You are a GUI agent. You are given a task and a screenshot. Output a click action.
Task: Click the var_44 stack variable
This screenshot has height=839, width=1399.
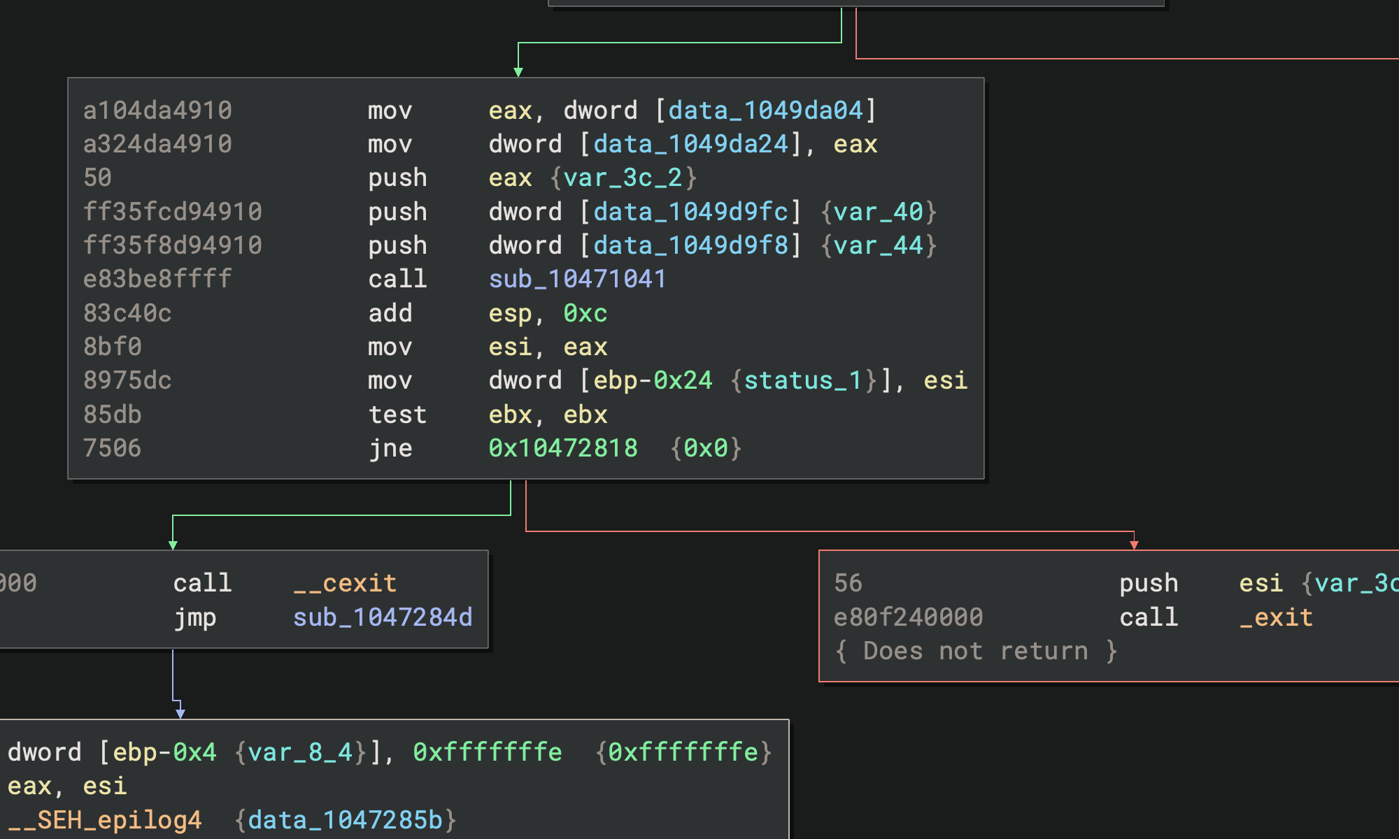pyautogui.click(x=878, y=245)
